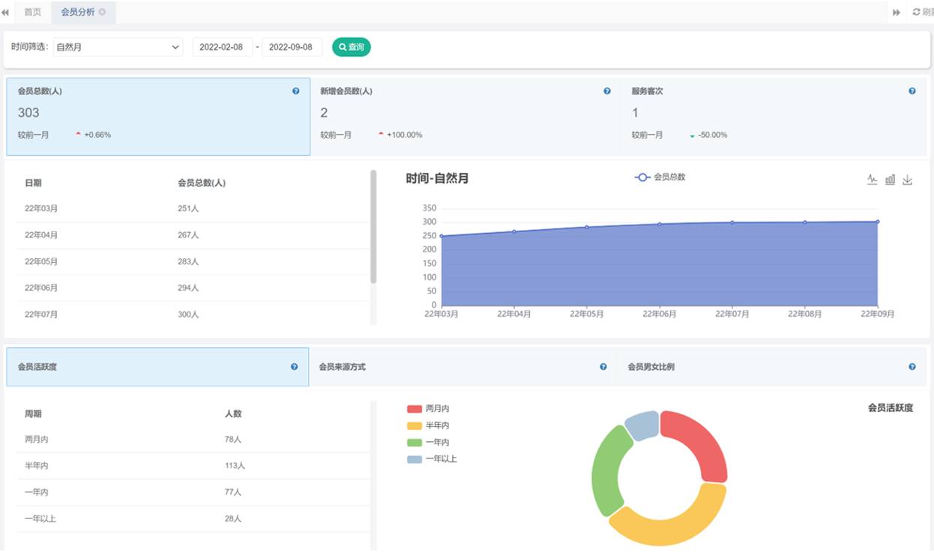Switch to the 首页 tab
The height and width of the screenshot is (552, 934).
tap(32, 13)
